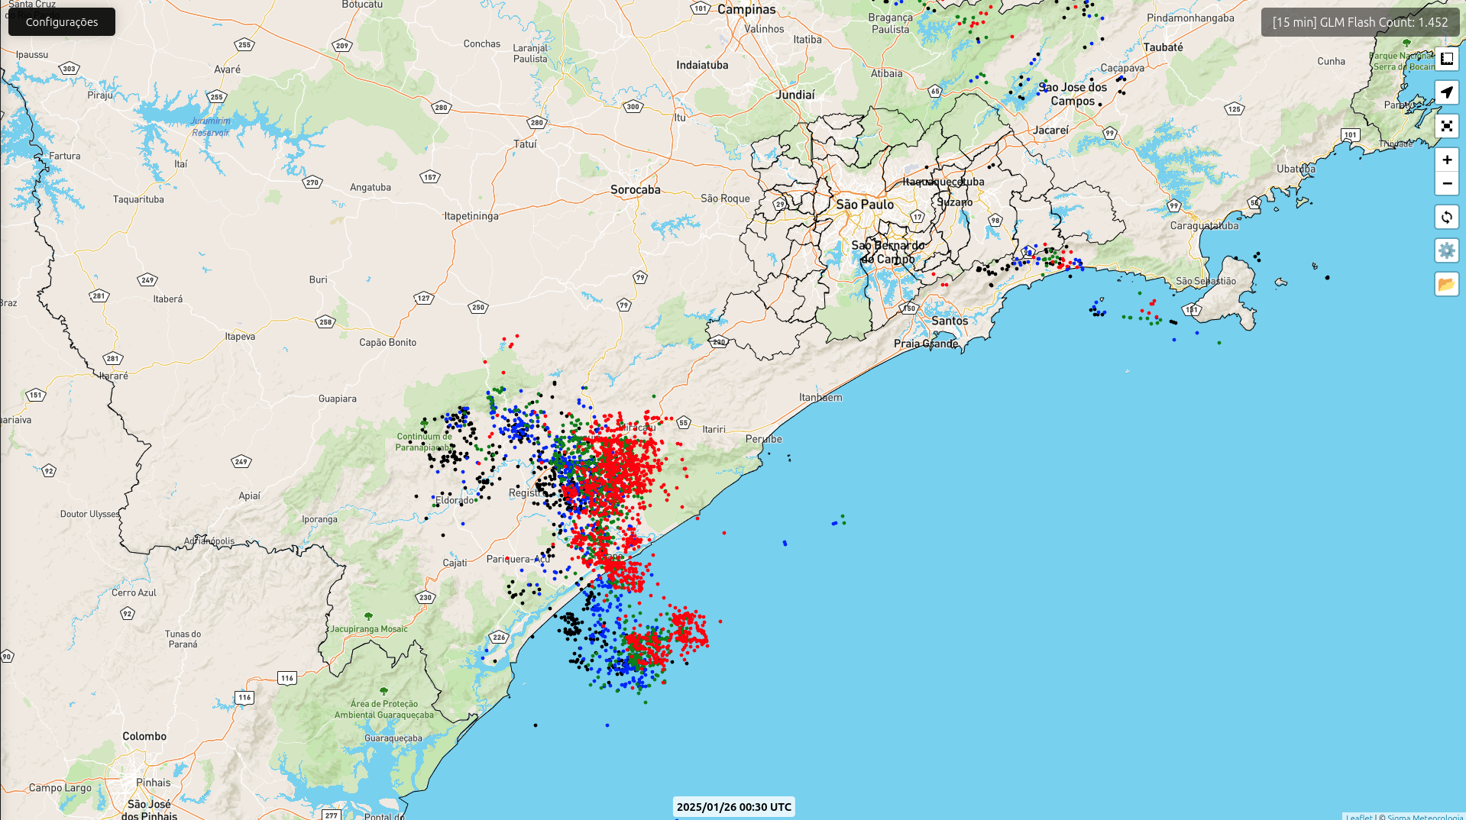The height and width of the screenshot is (820, 1466).
Task: Click the GLM Flash Count box
Action: point(1360,22)
